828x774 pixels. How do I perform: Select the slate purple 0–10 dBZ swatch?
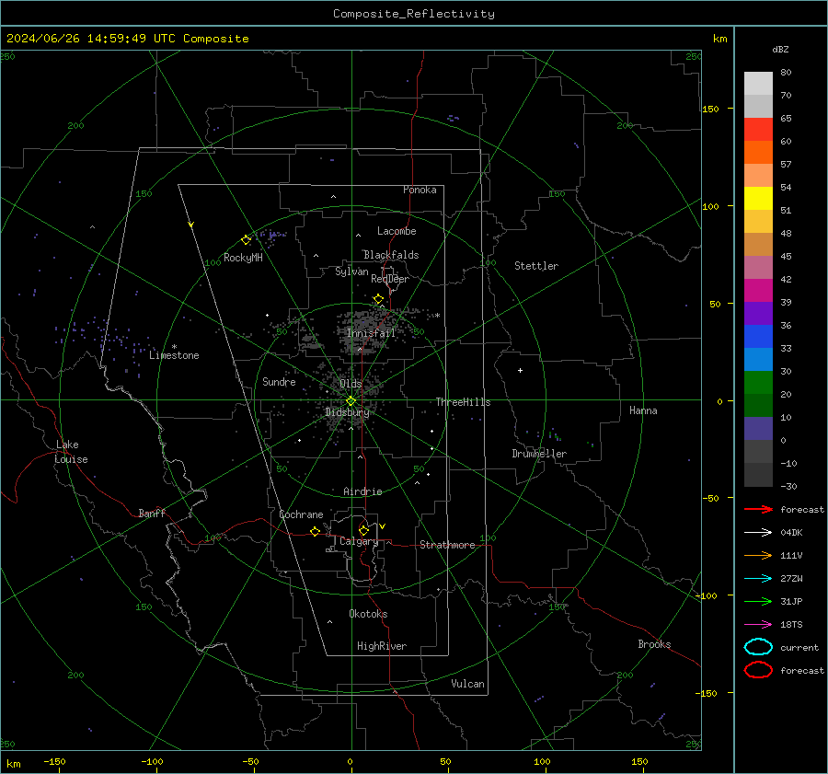(758, 429)
